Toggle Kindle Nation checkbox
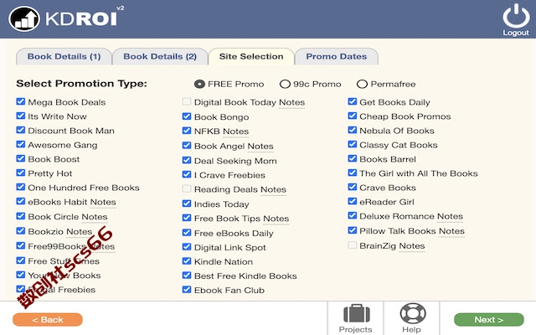Screen dimensions: 536x335 (x=187, y=261)
